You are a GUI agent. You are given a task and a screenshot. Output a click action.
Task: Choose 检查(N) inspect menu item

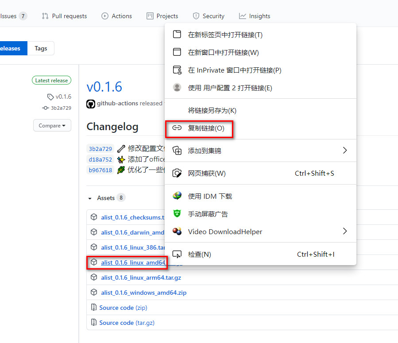[x=260, y=254]
